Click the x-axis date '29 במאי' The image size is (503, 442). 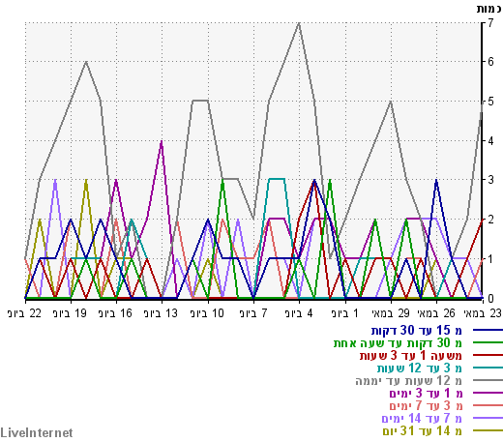click(x=391, y=313)
